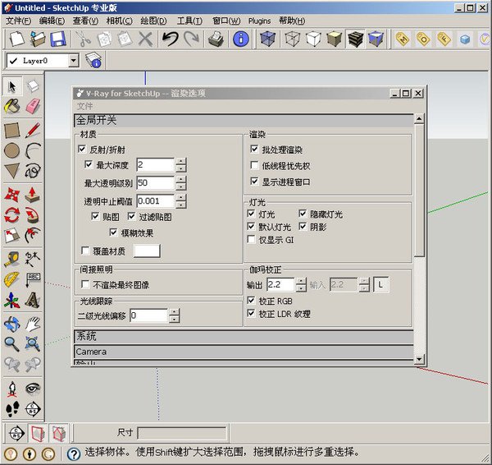Click the 覆盖材质 color swatch
This screenshot has width=492, height=465.
[147, 251]
